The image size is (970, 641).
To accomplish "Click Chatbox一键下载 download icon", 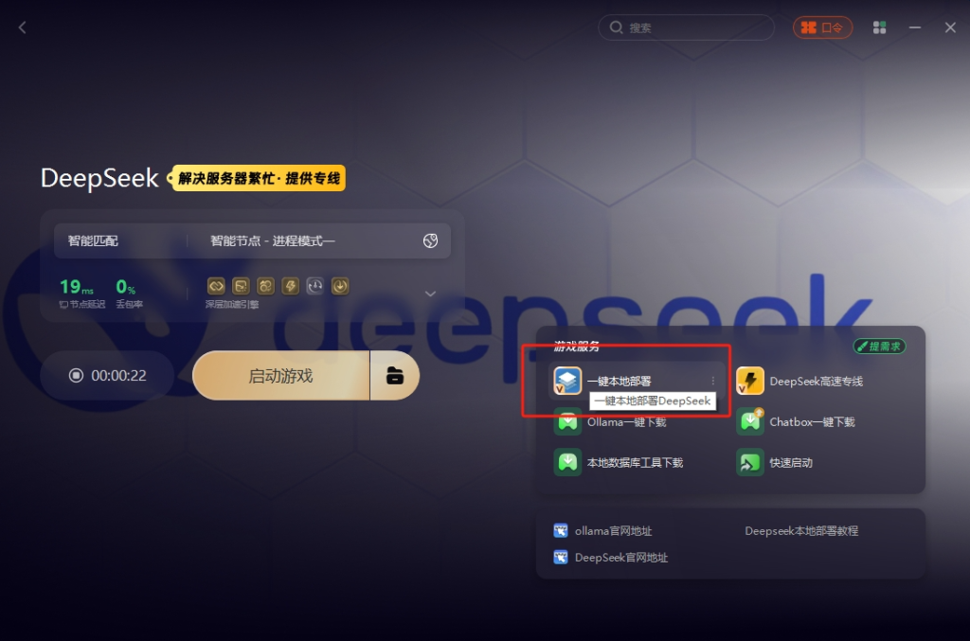I will coord(750,422).
